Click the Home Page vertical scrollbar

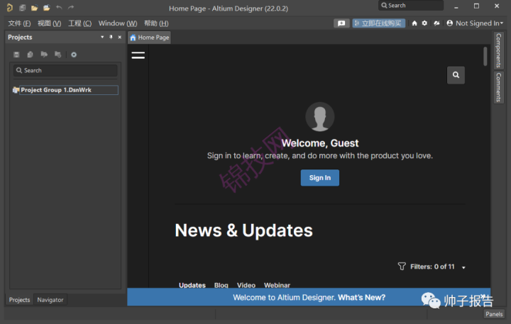pyautogui.click(x=485, y=56)
